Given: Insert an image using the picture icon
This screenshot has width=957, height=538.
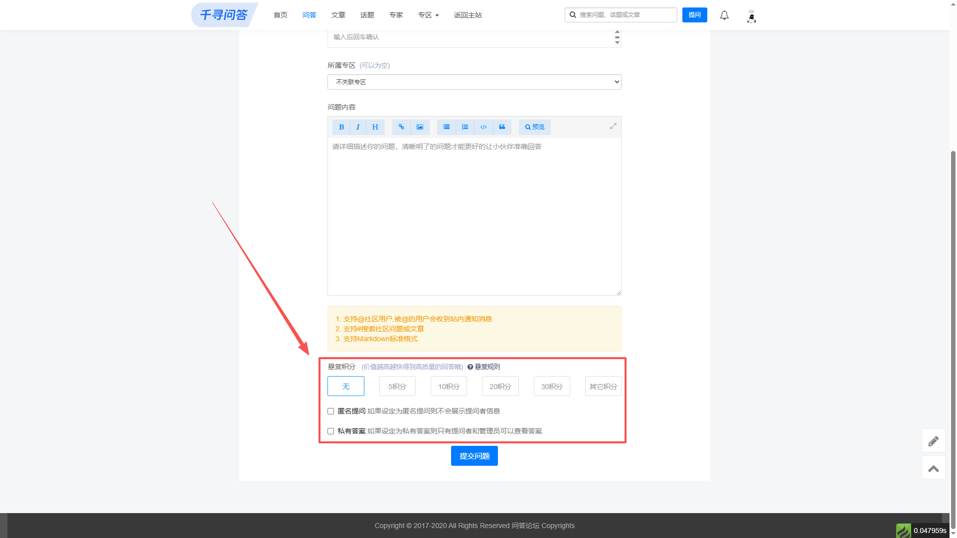Looking at the screenshot, I should pos(420,127).
